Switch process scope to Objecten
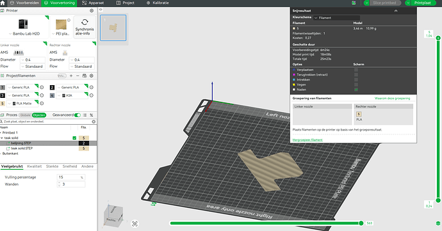 tap(39, 115)
